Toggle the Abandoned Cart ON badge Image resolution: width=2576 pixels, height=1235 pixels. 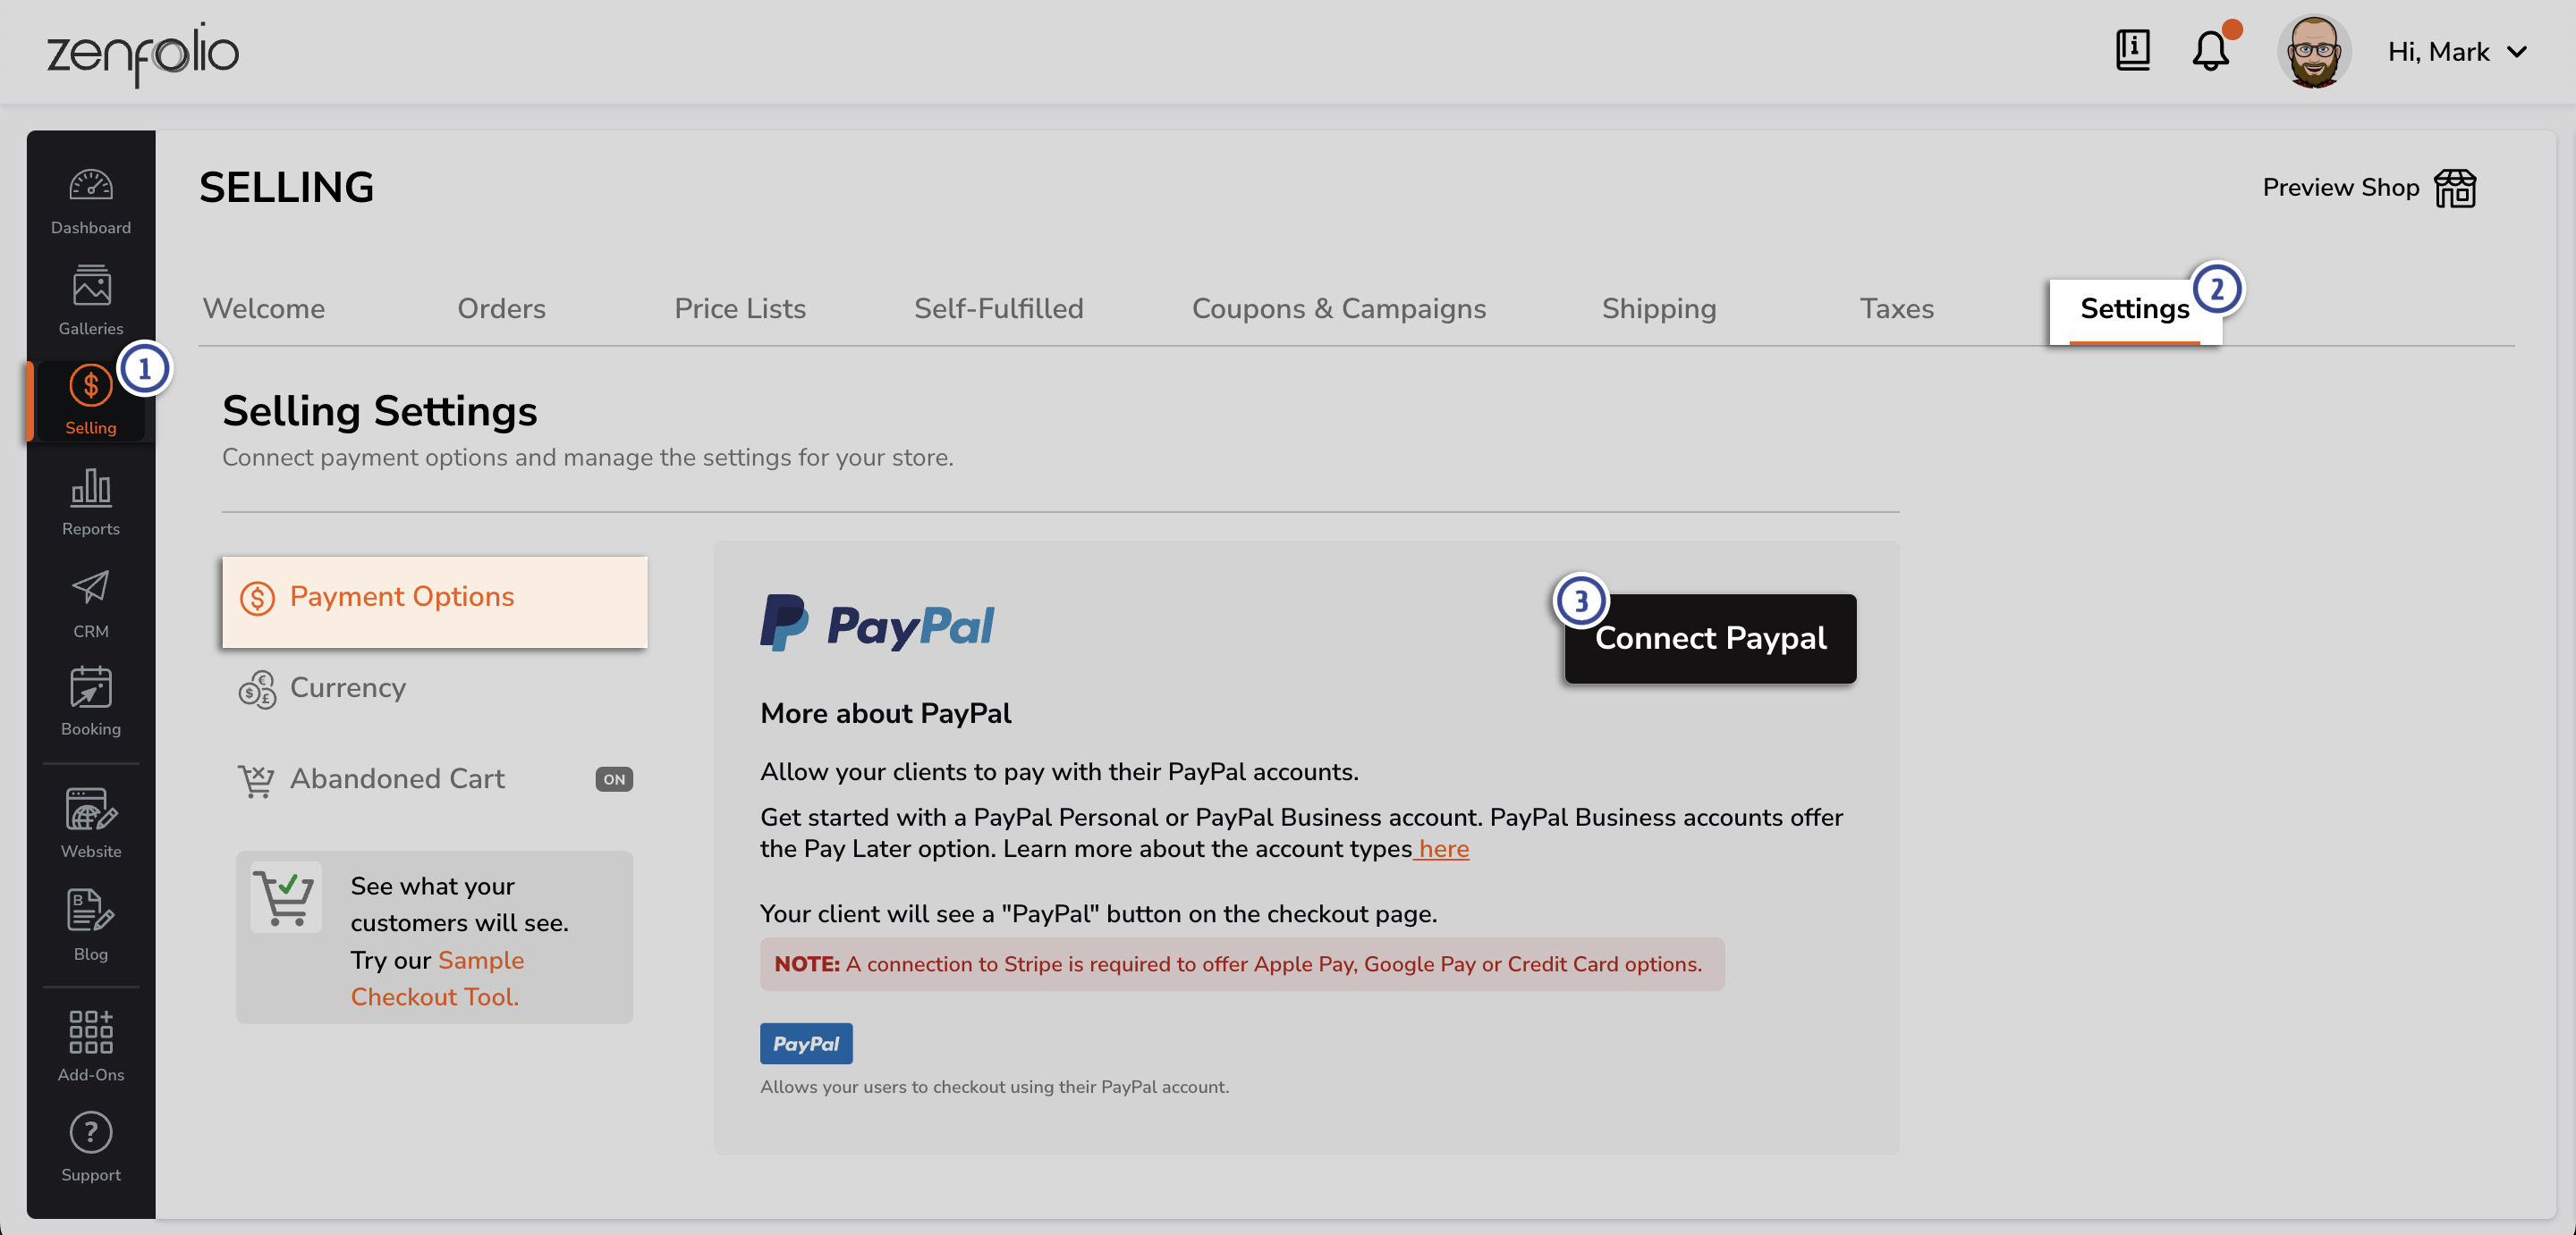[614, 779]
